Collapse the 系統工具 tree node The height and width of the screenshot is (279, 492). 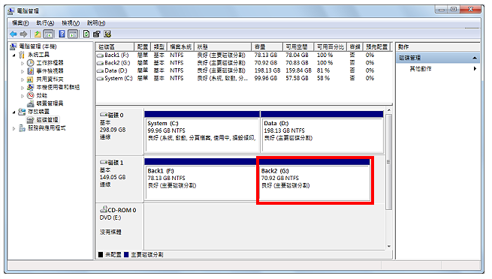click(14, 55)
